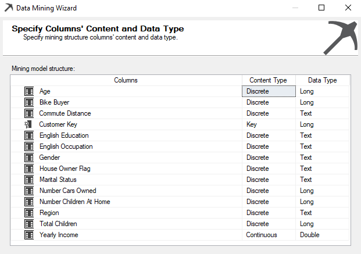
Task: Click the Gender row column icon
Action: click(x=29, y=158)
